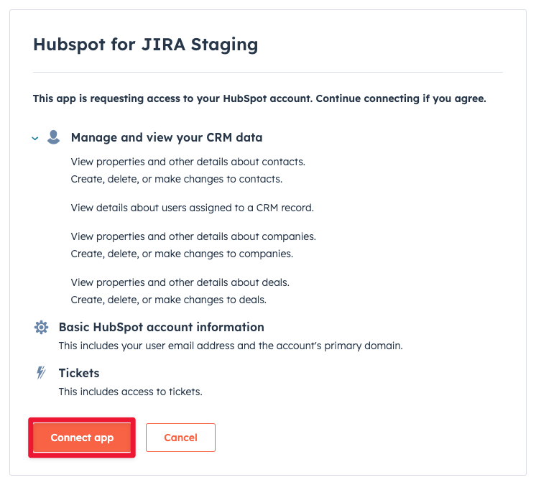Image resolution: width=536 pixels, height=485 pixels.
Task: Click the gear icon for account information
Action: point(42,327)
